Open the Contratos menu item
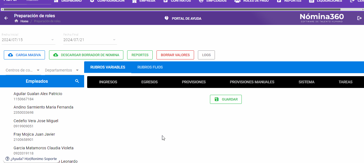This screenshot has height=163, width=364. click(177, 1)
